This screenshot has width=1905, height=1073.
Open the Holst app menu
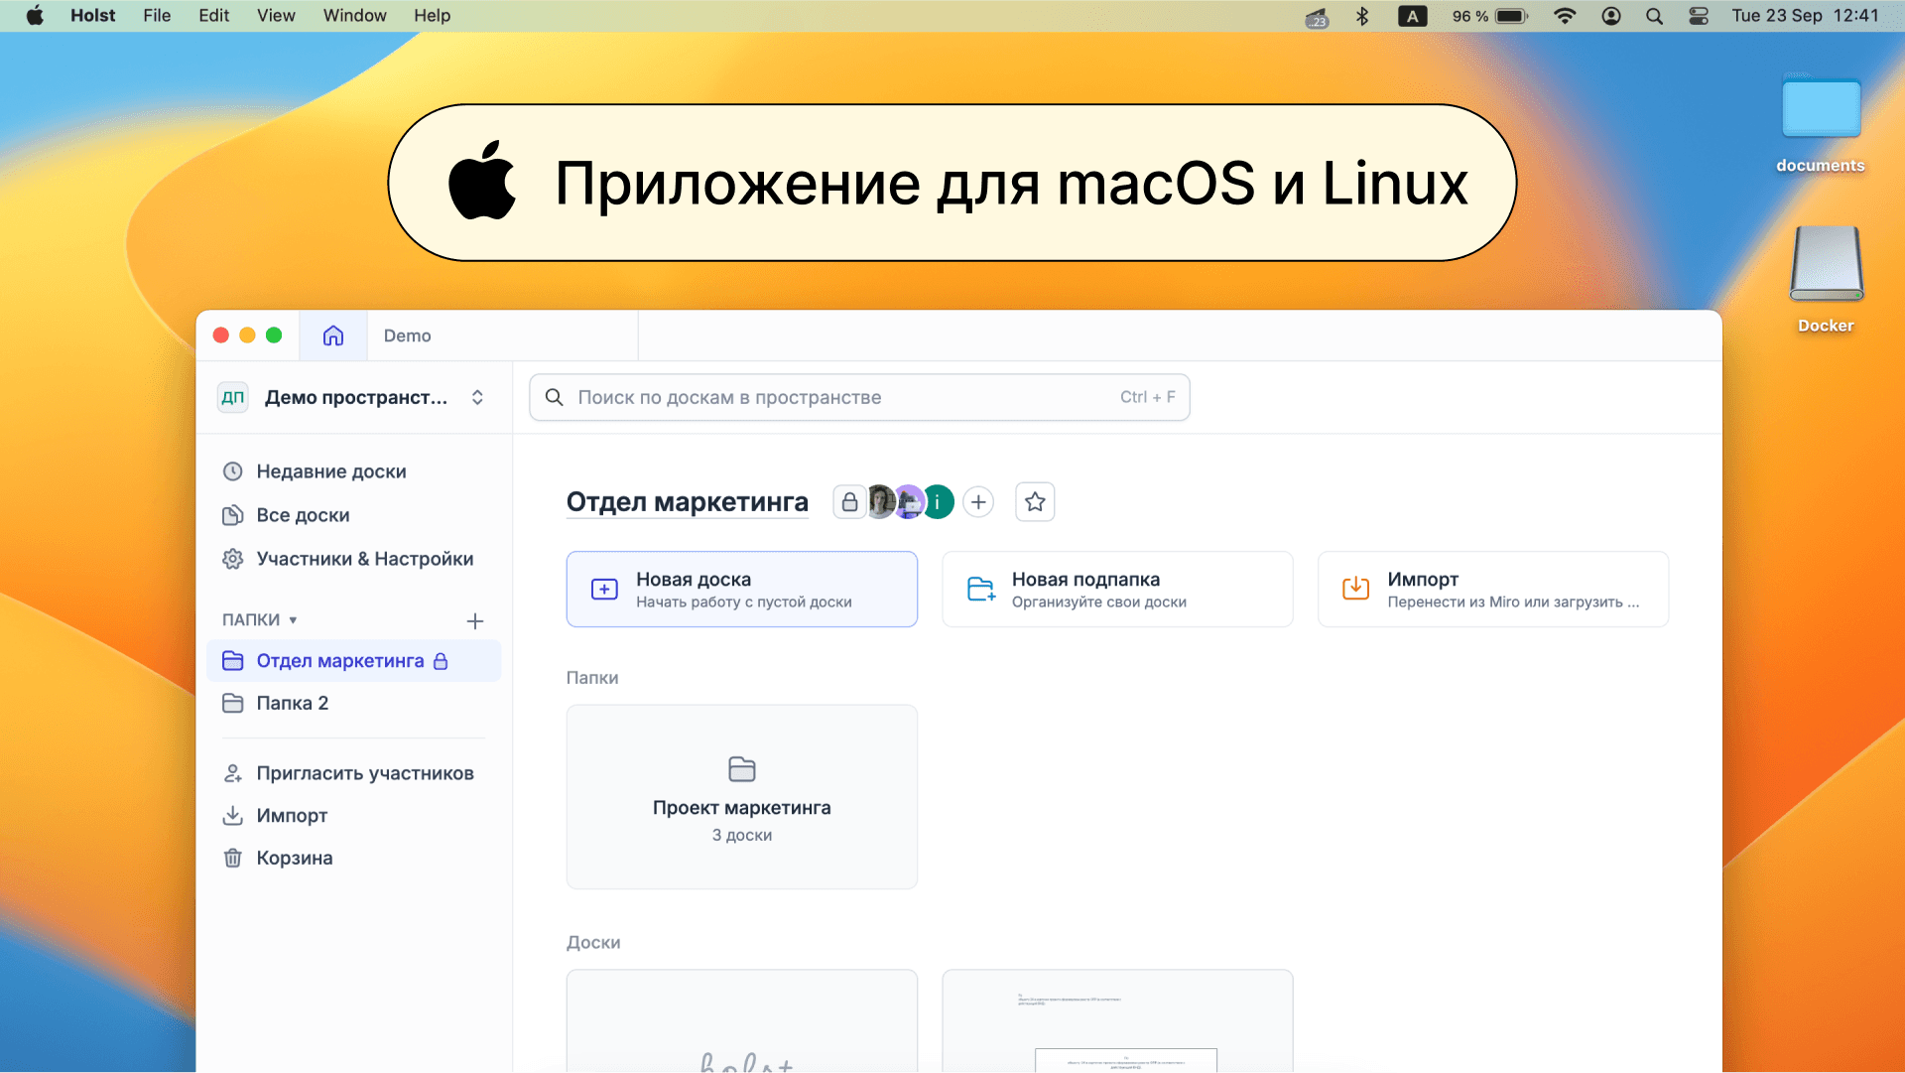pyautogui.click(x=93, y=16)
